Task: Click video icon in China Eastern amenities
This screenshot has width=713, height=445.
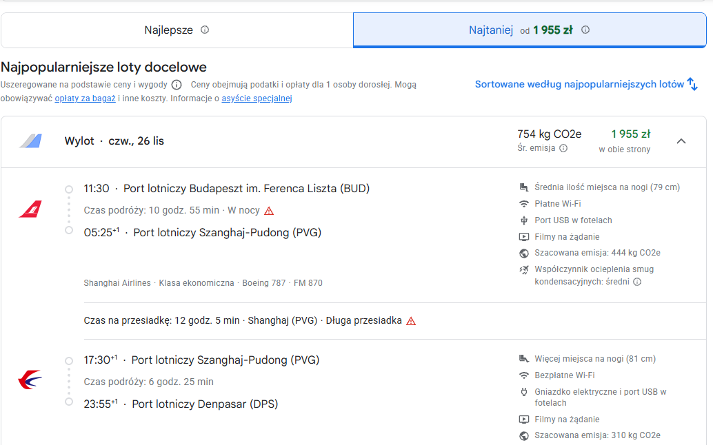Action: coord(524,420)
